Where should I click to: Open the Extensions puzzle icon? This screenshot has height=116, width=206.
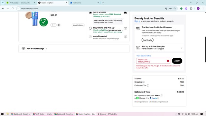click(x=191, y=9)
